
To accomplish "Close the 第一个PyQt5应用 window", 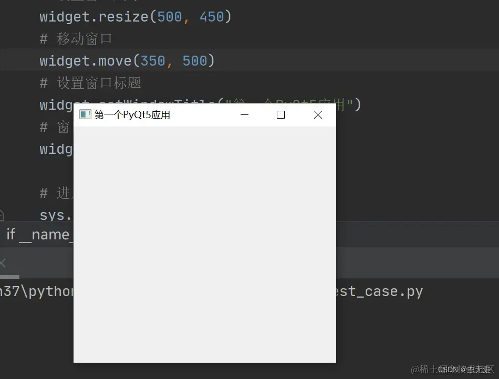I will point(318,115).
